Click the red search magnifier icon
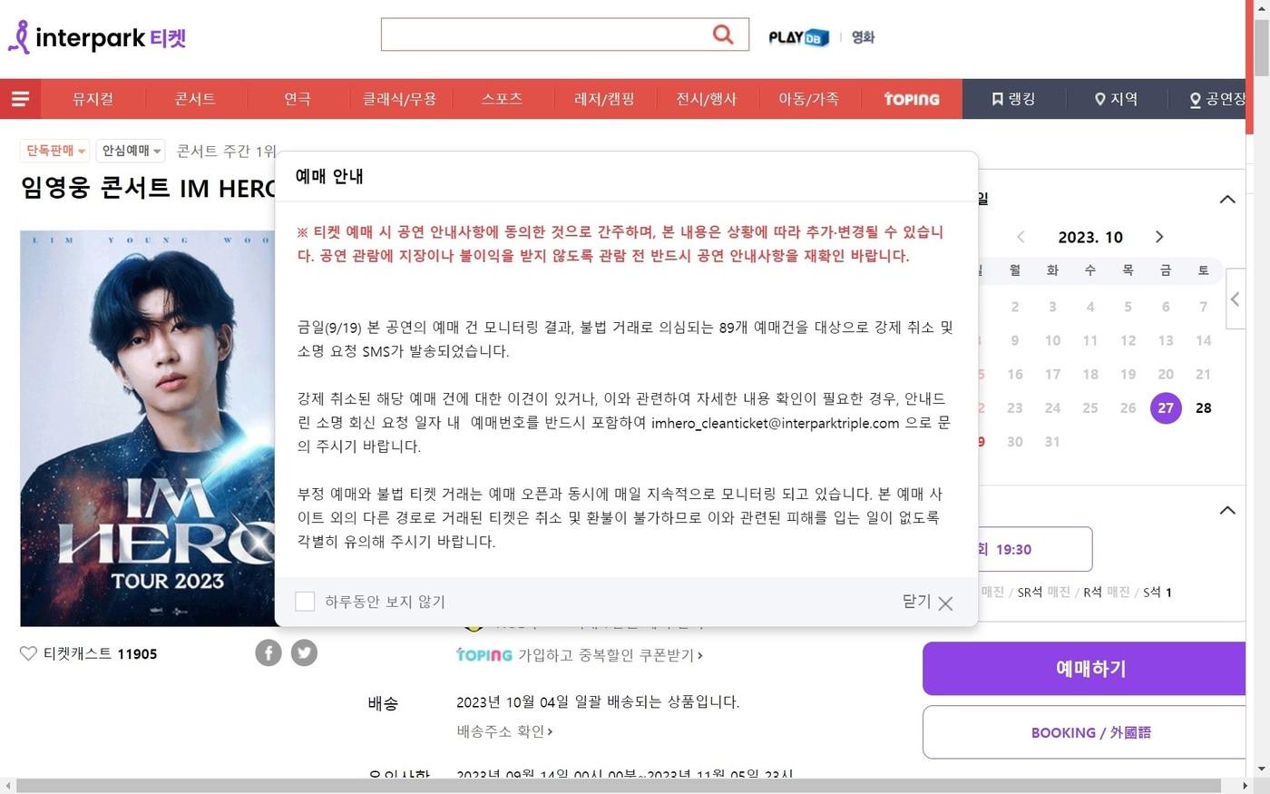Screen dimensions: 1270x794 723,34
